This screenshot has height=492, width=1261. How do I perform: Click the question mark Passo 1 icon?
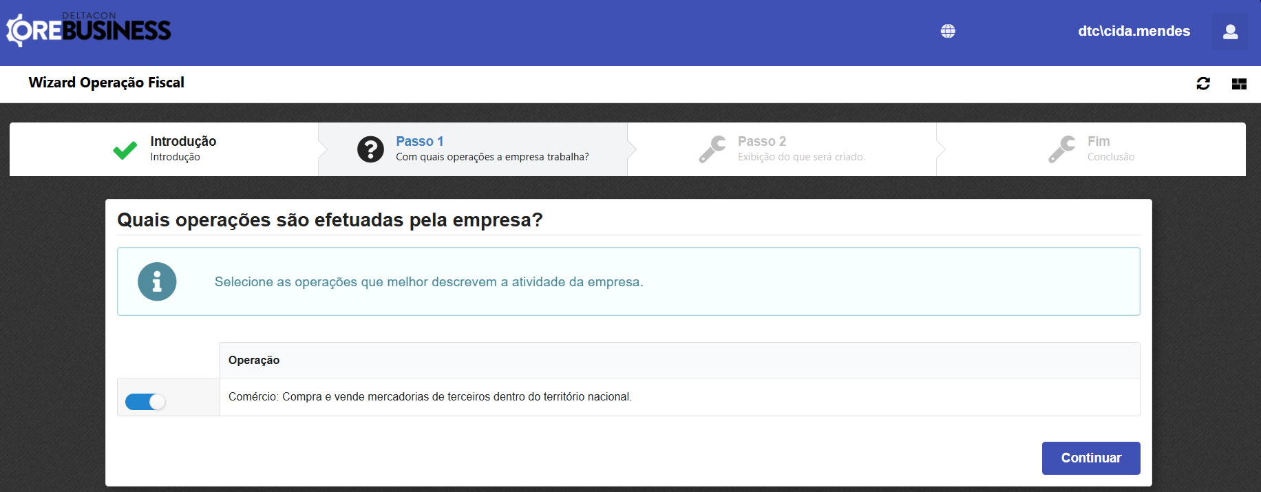pyautogui.click(x=370, y=149)
